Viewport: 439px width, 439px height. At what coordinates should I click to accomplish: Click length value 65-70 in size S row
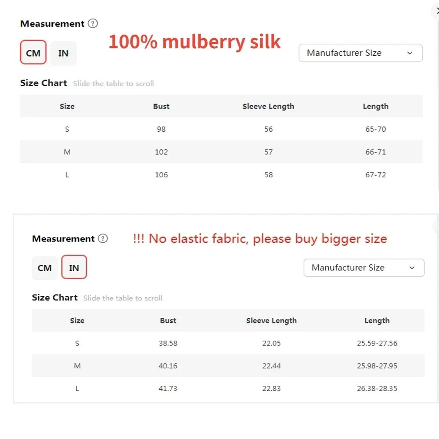[x=375, y=129]
